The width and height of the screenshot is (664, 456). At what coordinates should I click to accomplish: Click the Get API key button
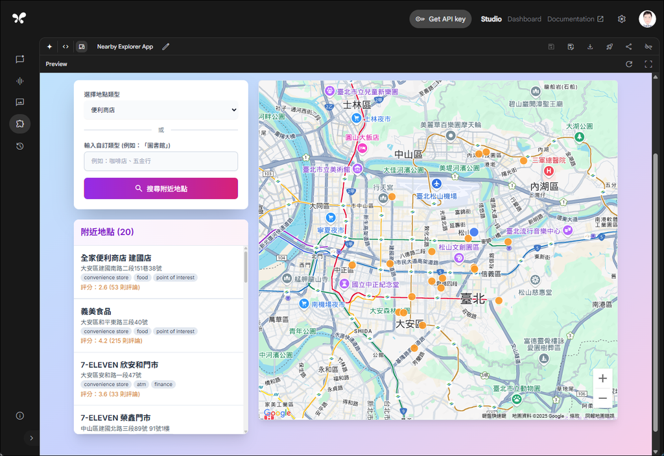[x=440, y=19]
